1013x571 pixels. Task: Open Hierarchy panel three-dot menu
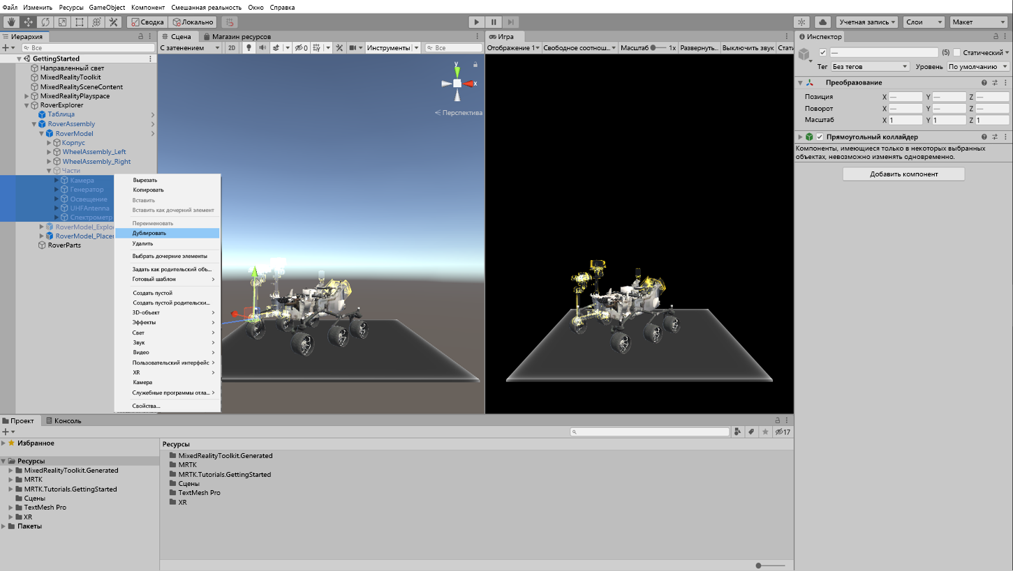(x=151, y=36)
